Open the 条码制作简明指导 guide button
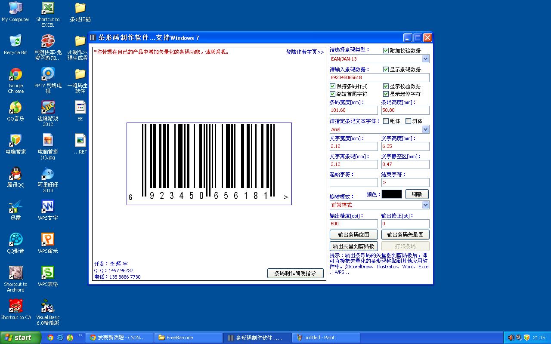The image size is (551, 344). [295, 273]
